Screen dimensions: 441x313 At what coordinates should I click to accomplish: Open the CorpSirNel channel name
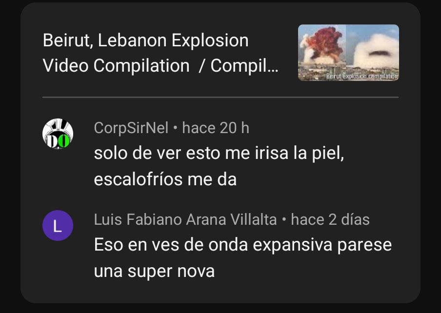[x=131, y=128]
